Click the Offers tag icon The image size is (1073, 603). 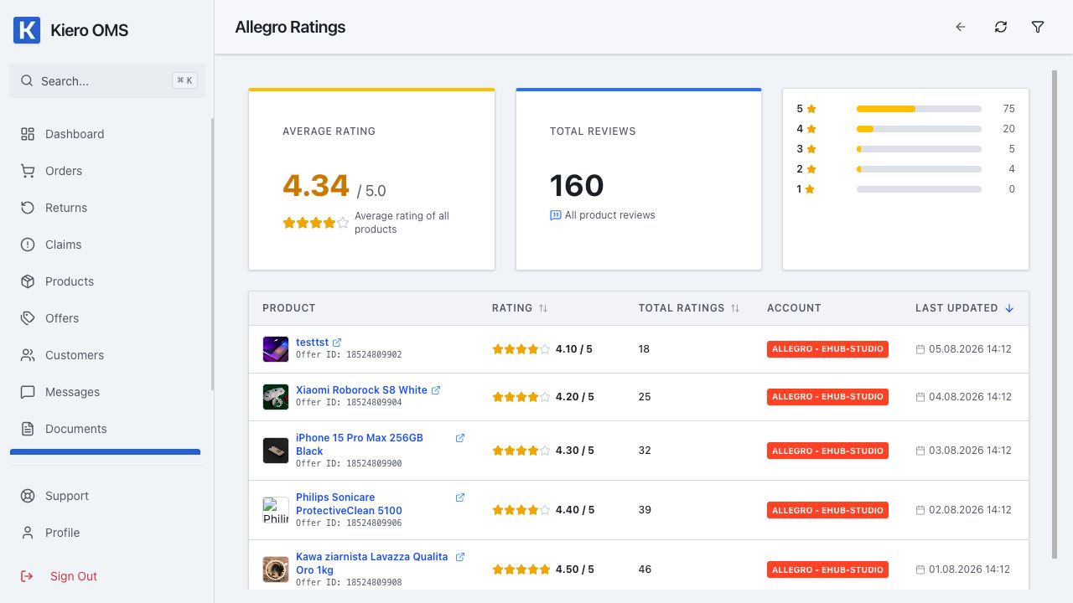[28, 318]
